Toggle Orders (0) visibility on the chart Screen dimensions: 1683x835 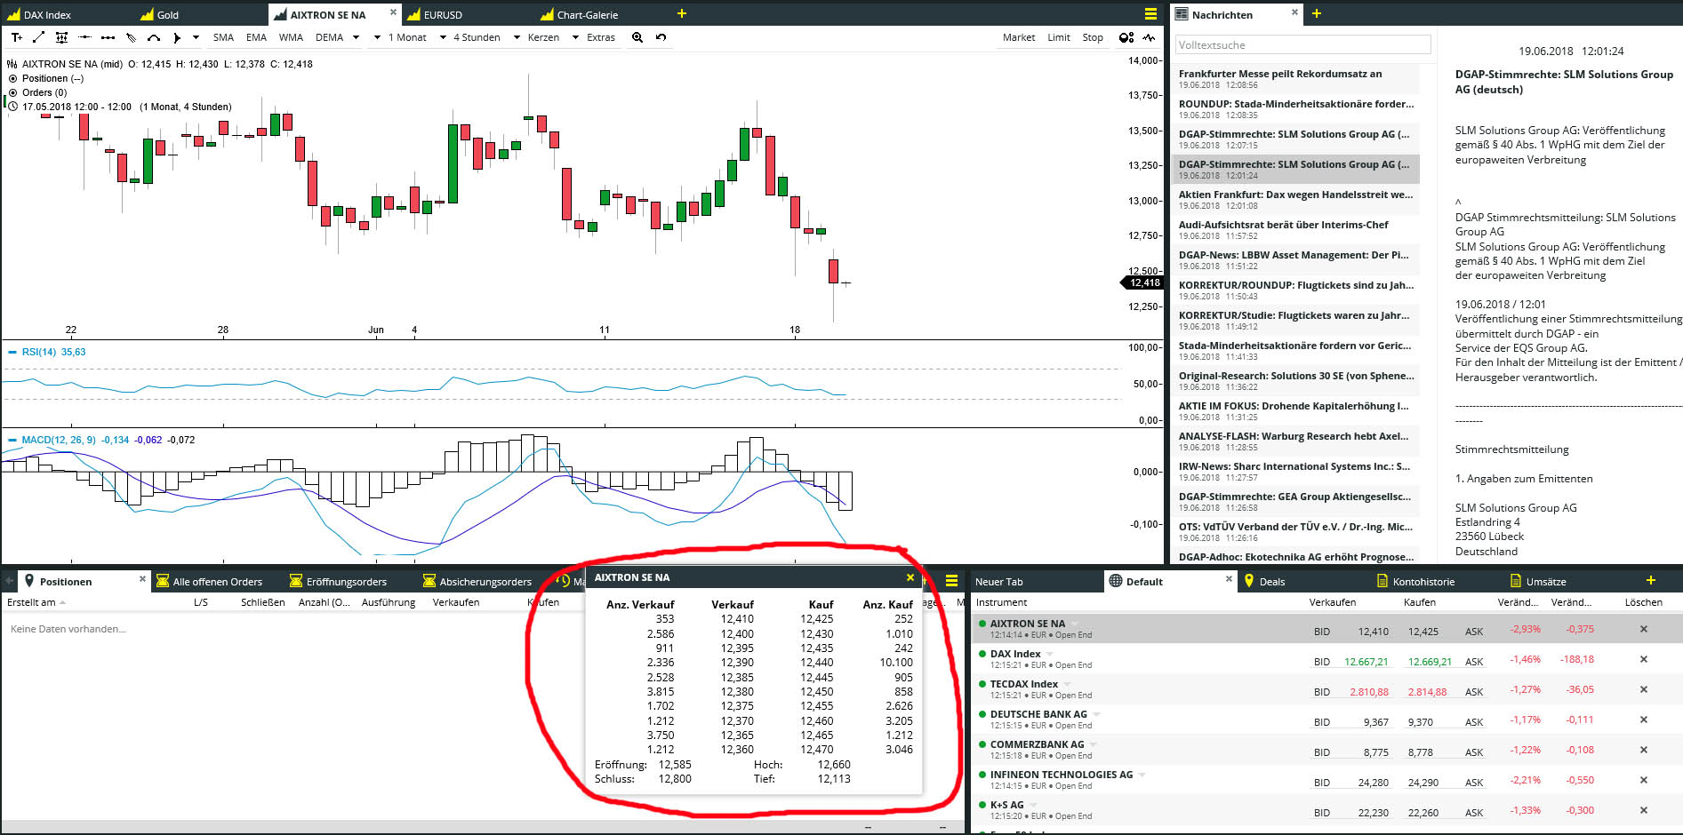[x=12, y=92]
